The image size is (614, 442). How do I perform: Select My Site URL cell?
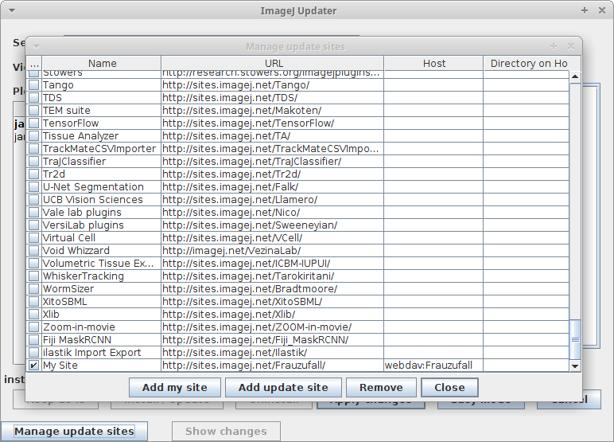pos(273,365)
